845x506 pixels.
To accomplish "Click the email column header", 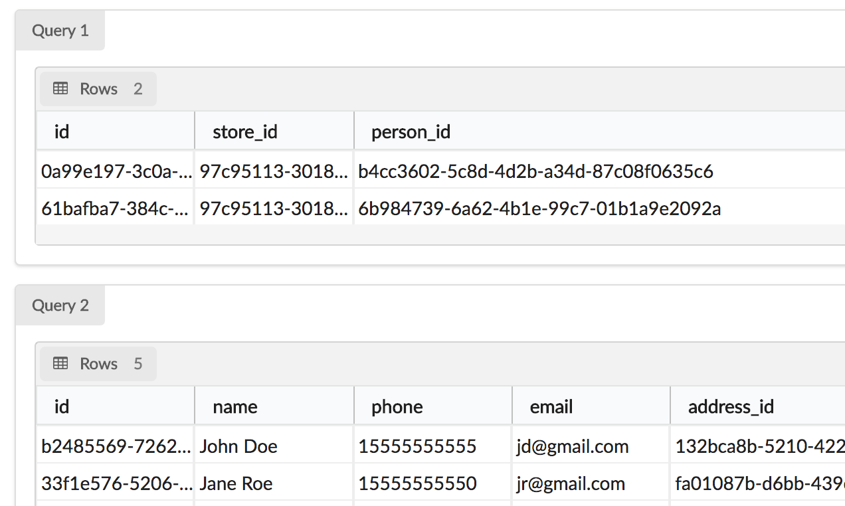I will (x=591, y=406).
